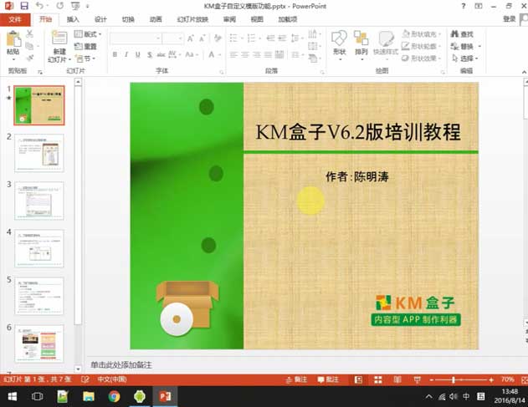528x407 pixels.
Task: Click the Sign in (登录) link
Action: click(x=509, y=19)
